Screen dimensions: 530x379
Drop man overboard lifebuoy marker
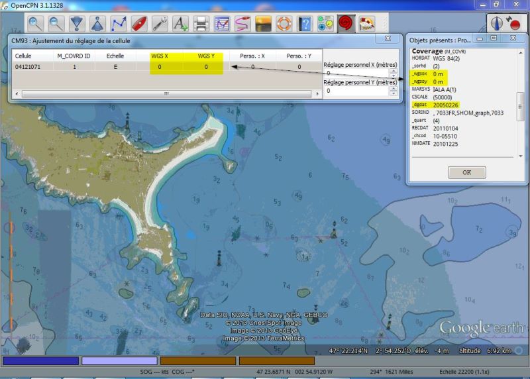click(284, 24)
